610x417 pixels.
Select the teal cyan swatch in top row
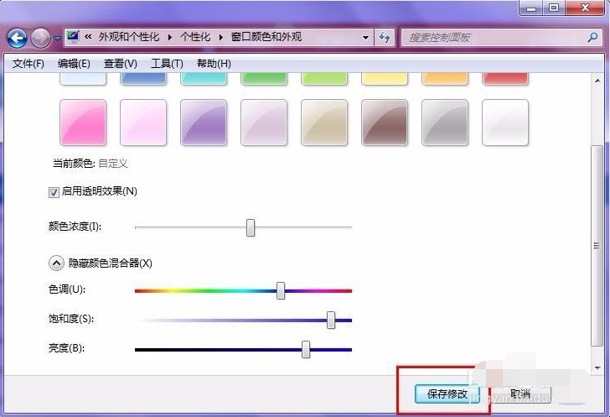click(x=204, y=79)
